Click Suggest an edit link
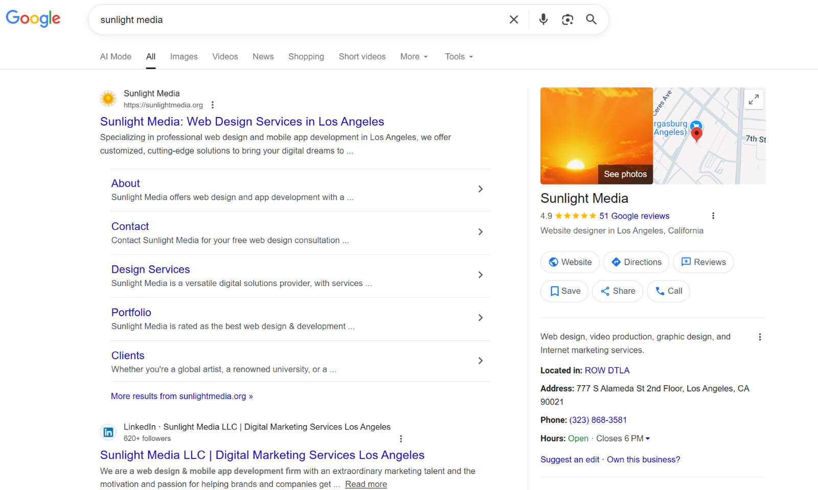The height and width of the screenshot is (490, 818). [x=570, y=459]
